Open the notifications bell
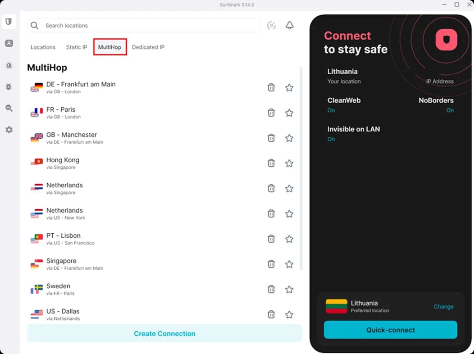This screenshot has width=474, height=354. 290,26
